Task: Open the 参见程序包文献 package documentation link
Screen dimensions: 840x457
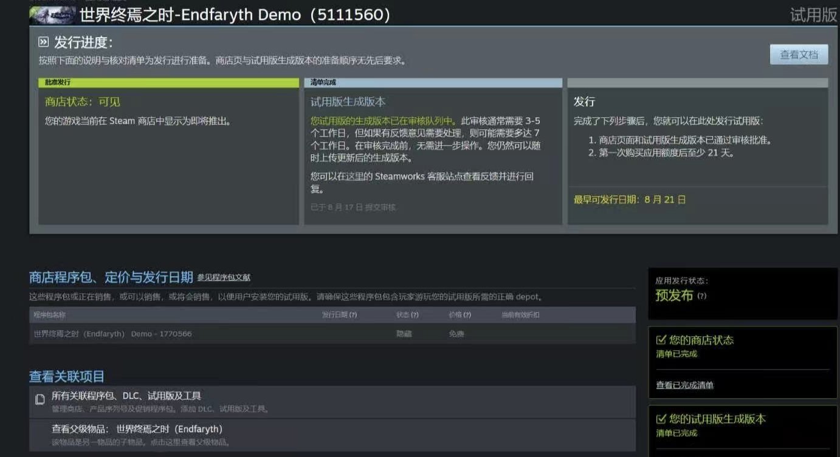Action: [223, 277]
